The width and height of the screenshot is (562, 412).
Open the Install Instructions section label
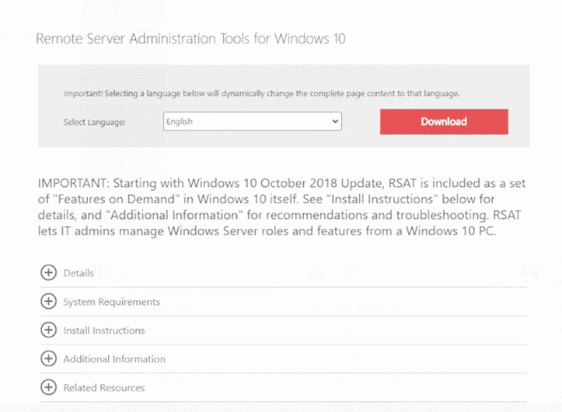point(104,331)
